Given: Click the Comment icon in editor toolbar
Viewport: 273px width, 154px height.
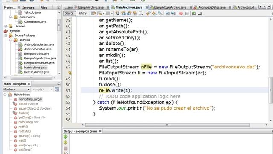Looking at the screenshot, I should 194,13.
